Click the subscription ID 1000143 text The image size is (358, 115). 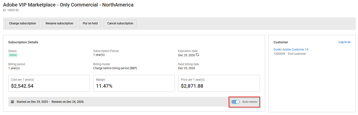coord(11,10)
